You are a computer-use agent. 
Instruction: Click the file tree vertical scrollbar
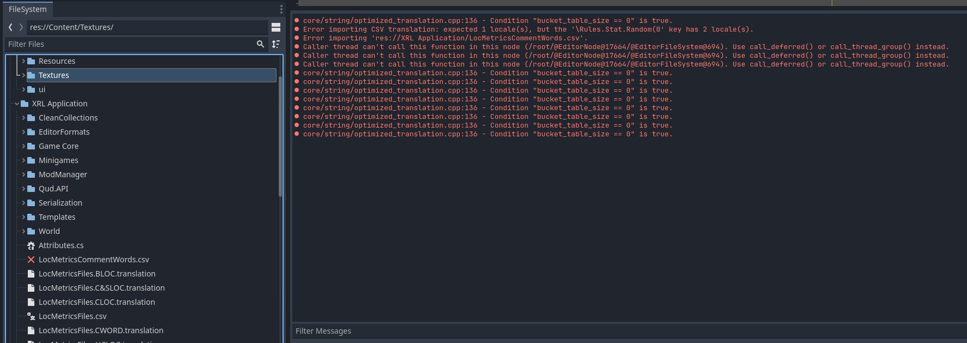click(280, 136)
